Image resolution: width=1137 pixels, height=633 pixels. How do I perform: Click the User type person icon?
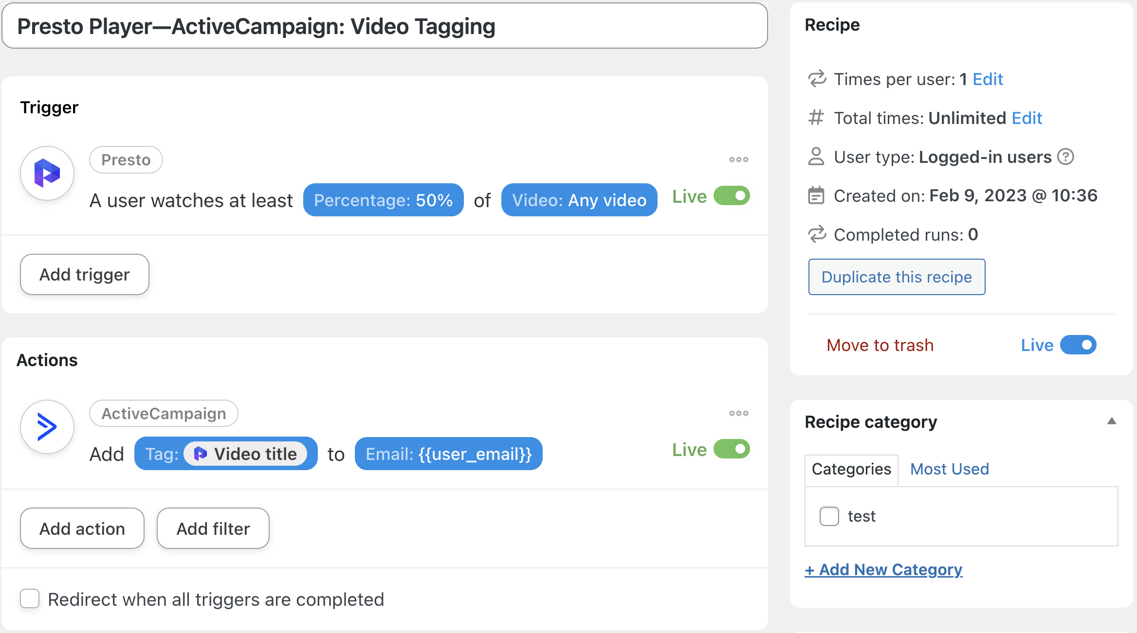point(816,157)
